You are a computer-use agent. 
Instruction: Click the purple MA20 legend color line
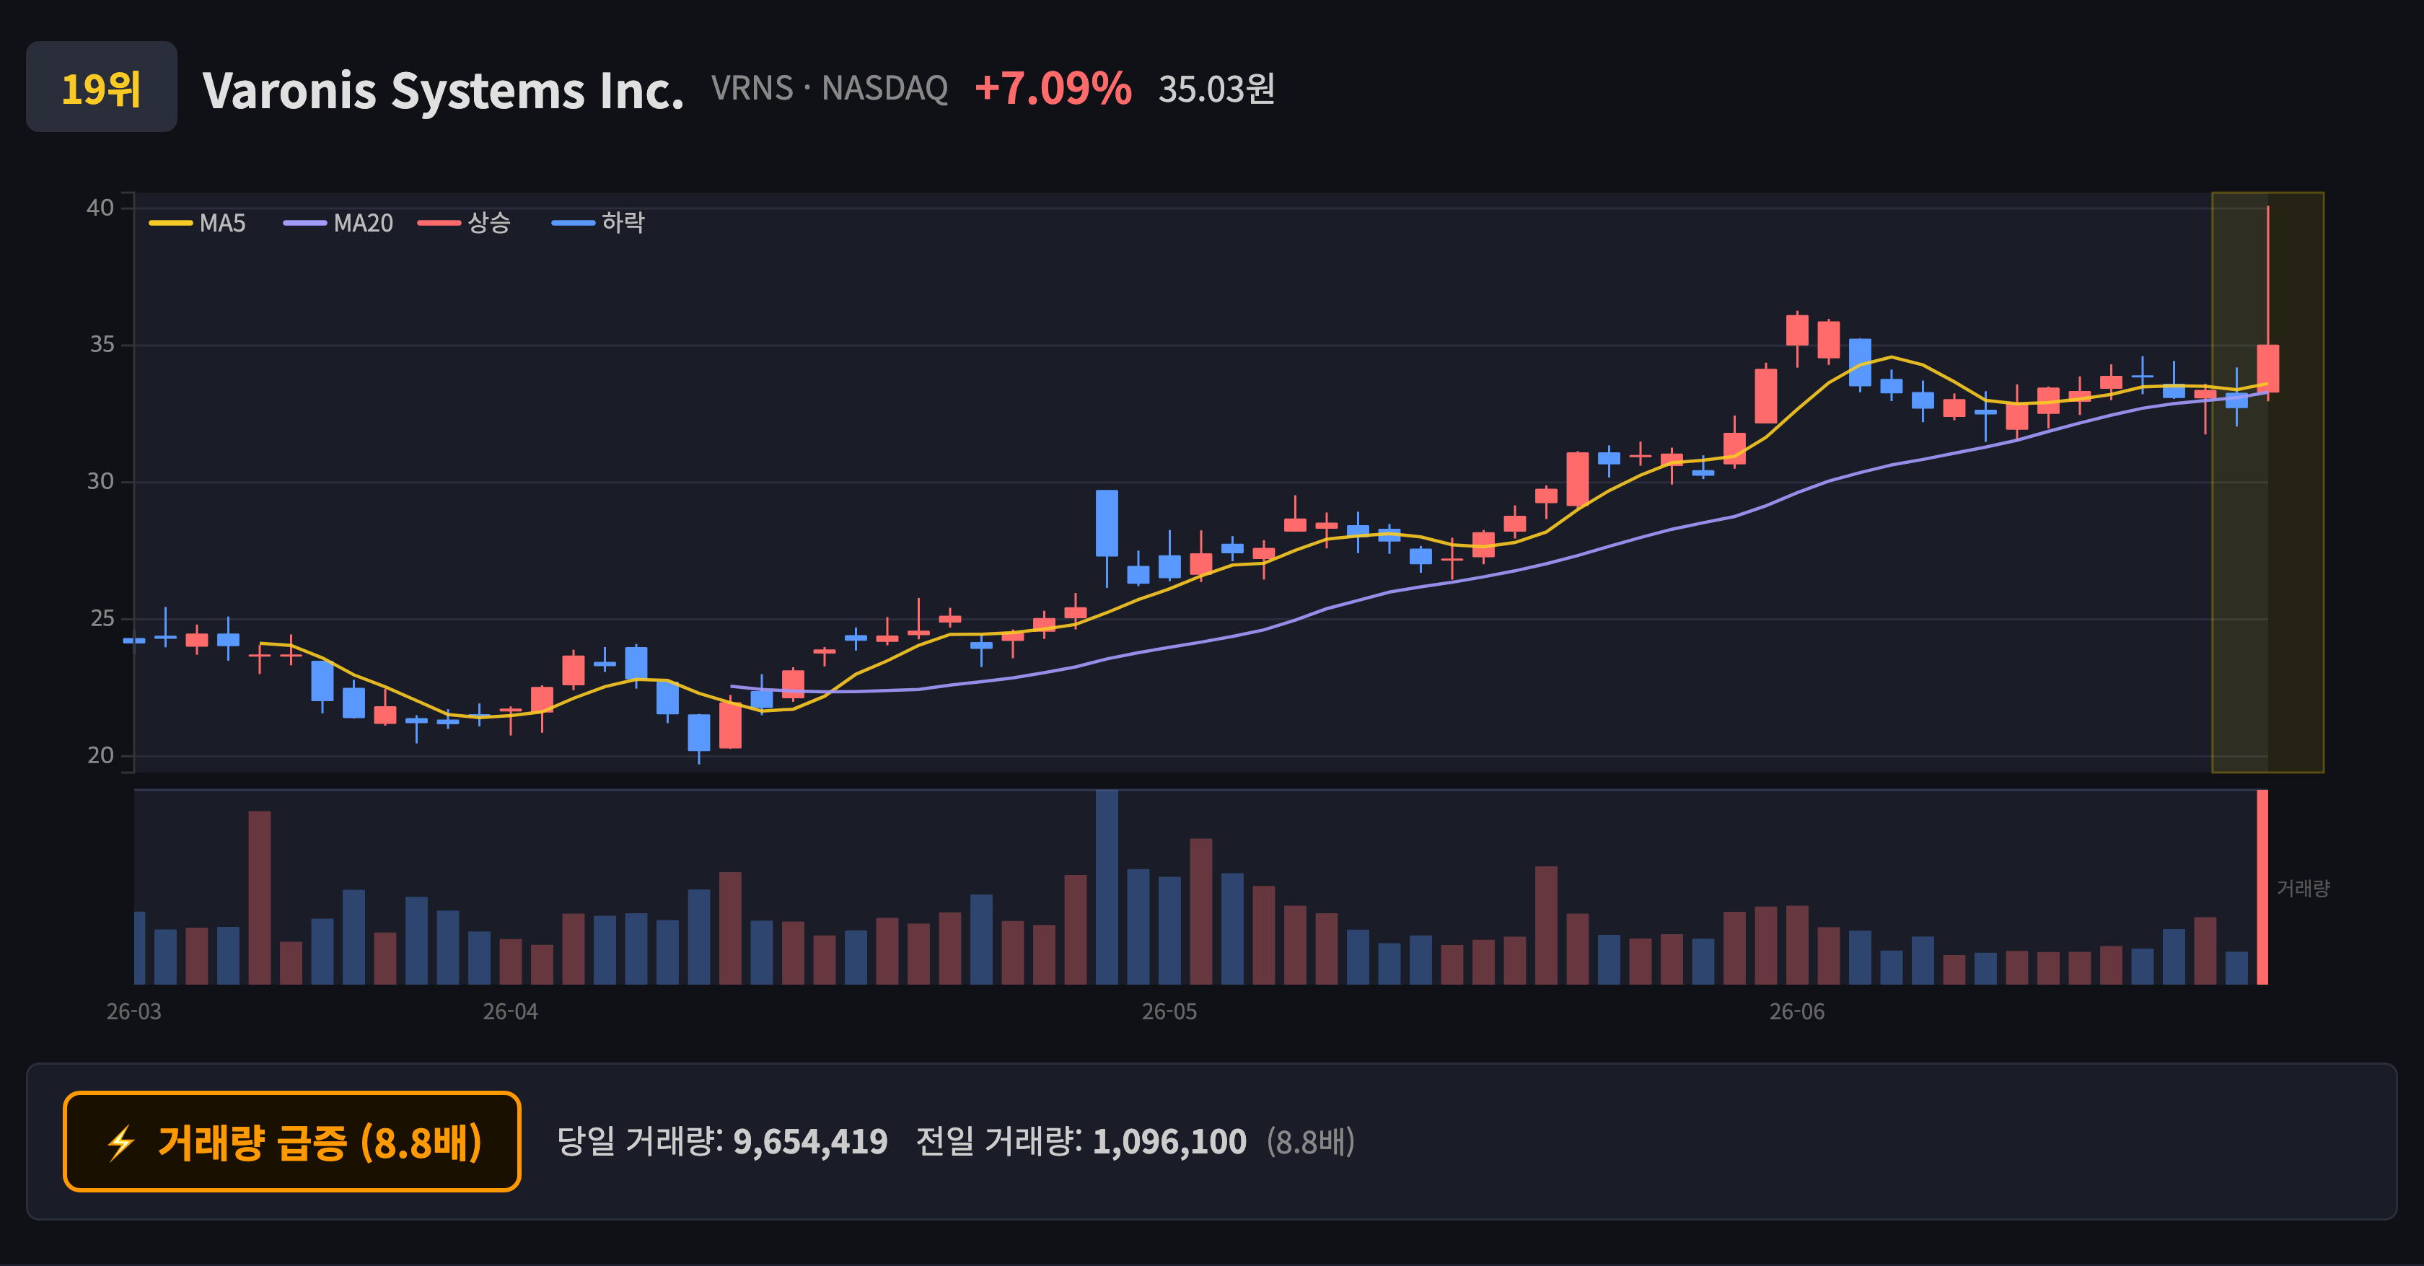[x=305, y=223]
